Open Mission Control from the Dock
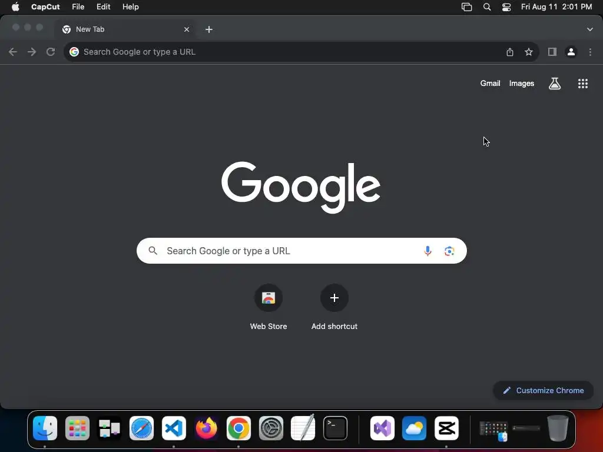Image resolution: width=603 pixels, height=452 pixels. coord(109,428)
